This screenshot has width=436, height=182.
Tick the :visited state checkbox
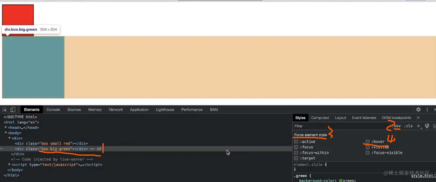click(368, 147)
